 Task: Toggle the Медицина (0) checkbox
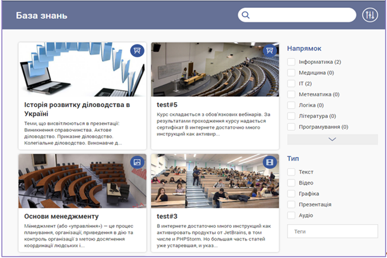coord(291,73)
